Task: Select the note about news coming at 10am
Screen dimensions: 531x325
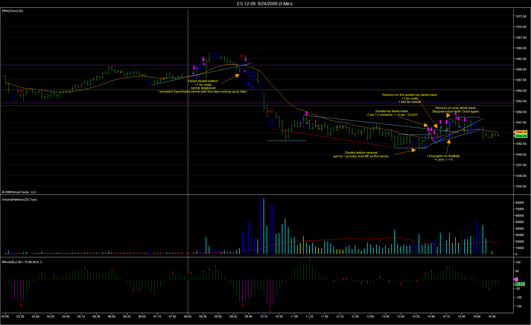Action: tap(203, 91)
